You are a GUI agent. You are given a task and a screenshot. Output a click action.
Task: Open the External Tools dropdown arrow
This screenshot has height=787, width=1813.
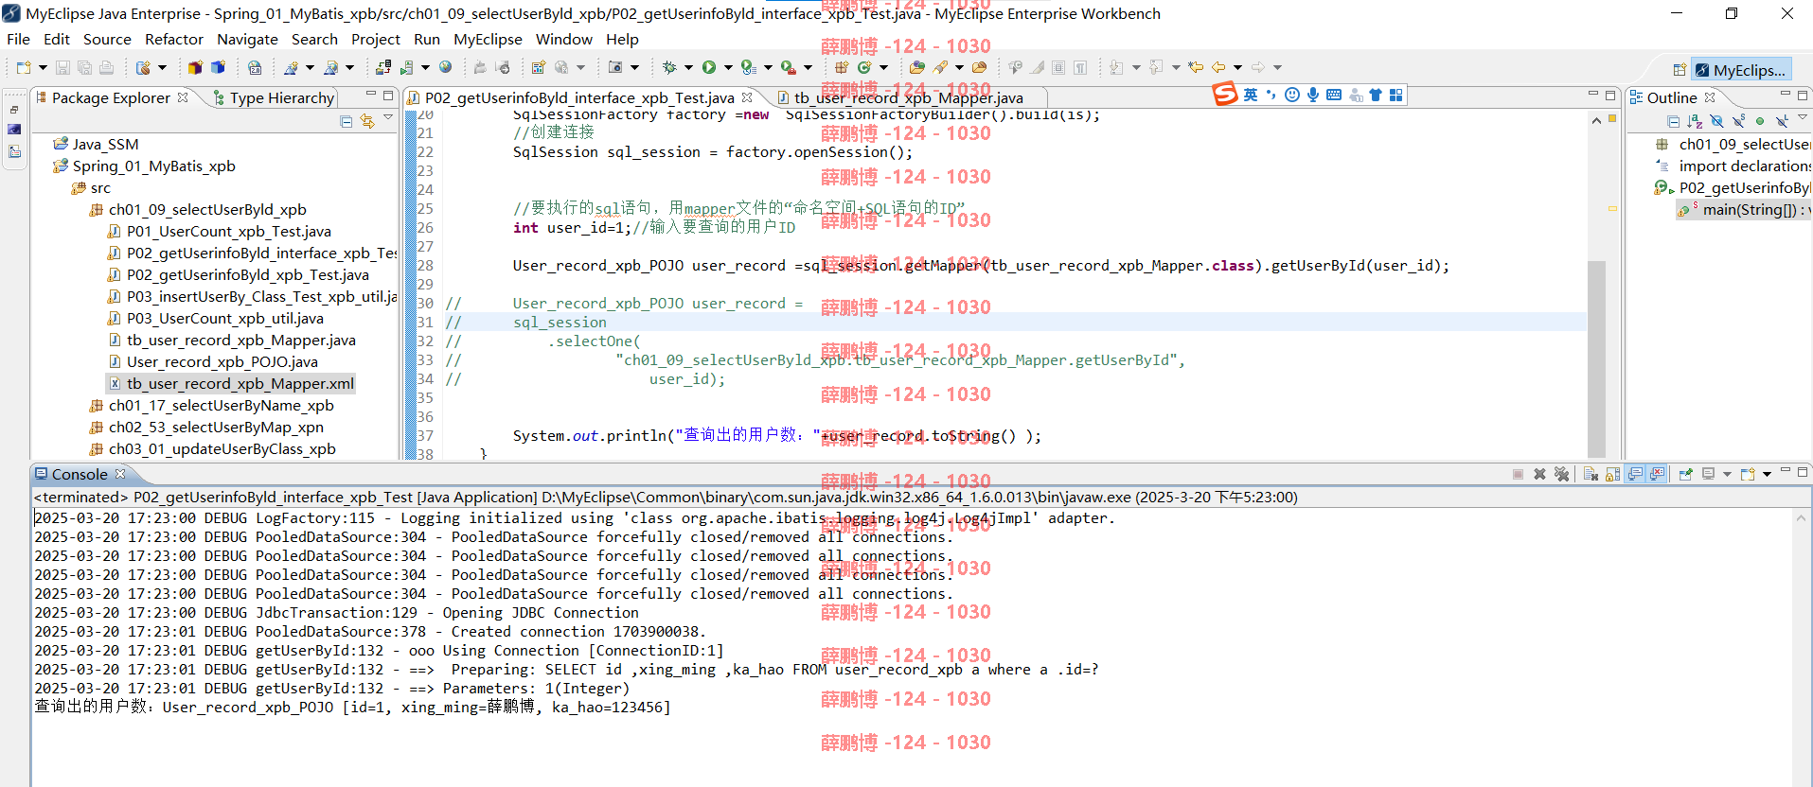coord(808,67)
